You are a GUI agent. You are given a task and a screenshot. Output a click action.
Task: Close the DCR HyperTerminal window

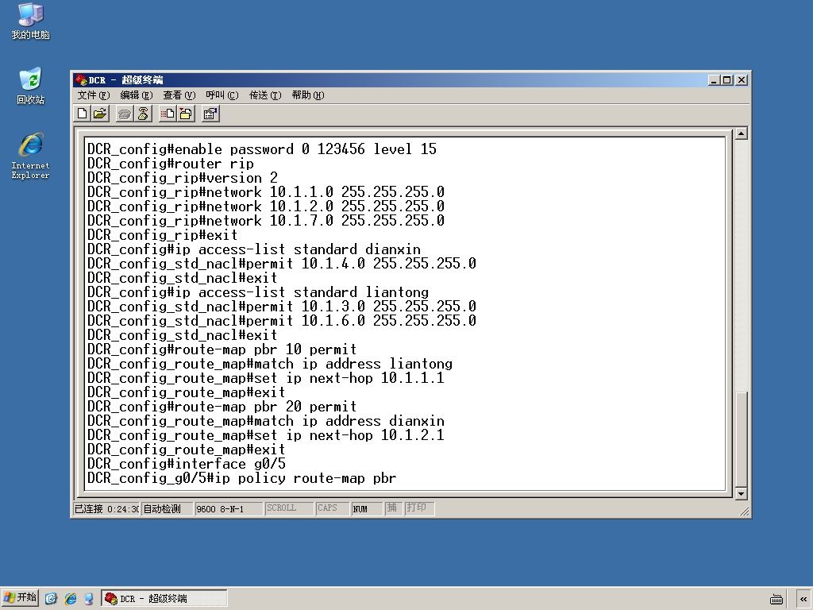[x=742, y=80]
